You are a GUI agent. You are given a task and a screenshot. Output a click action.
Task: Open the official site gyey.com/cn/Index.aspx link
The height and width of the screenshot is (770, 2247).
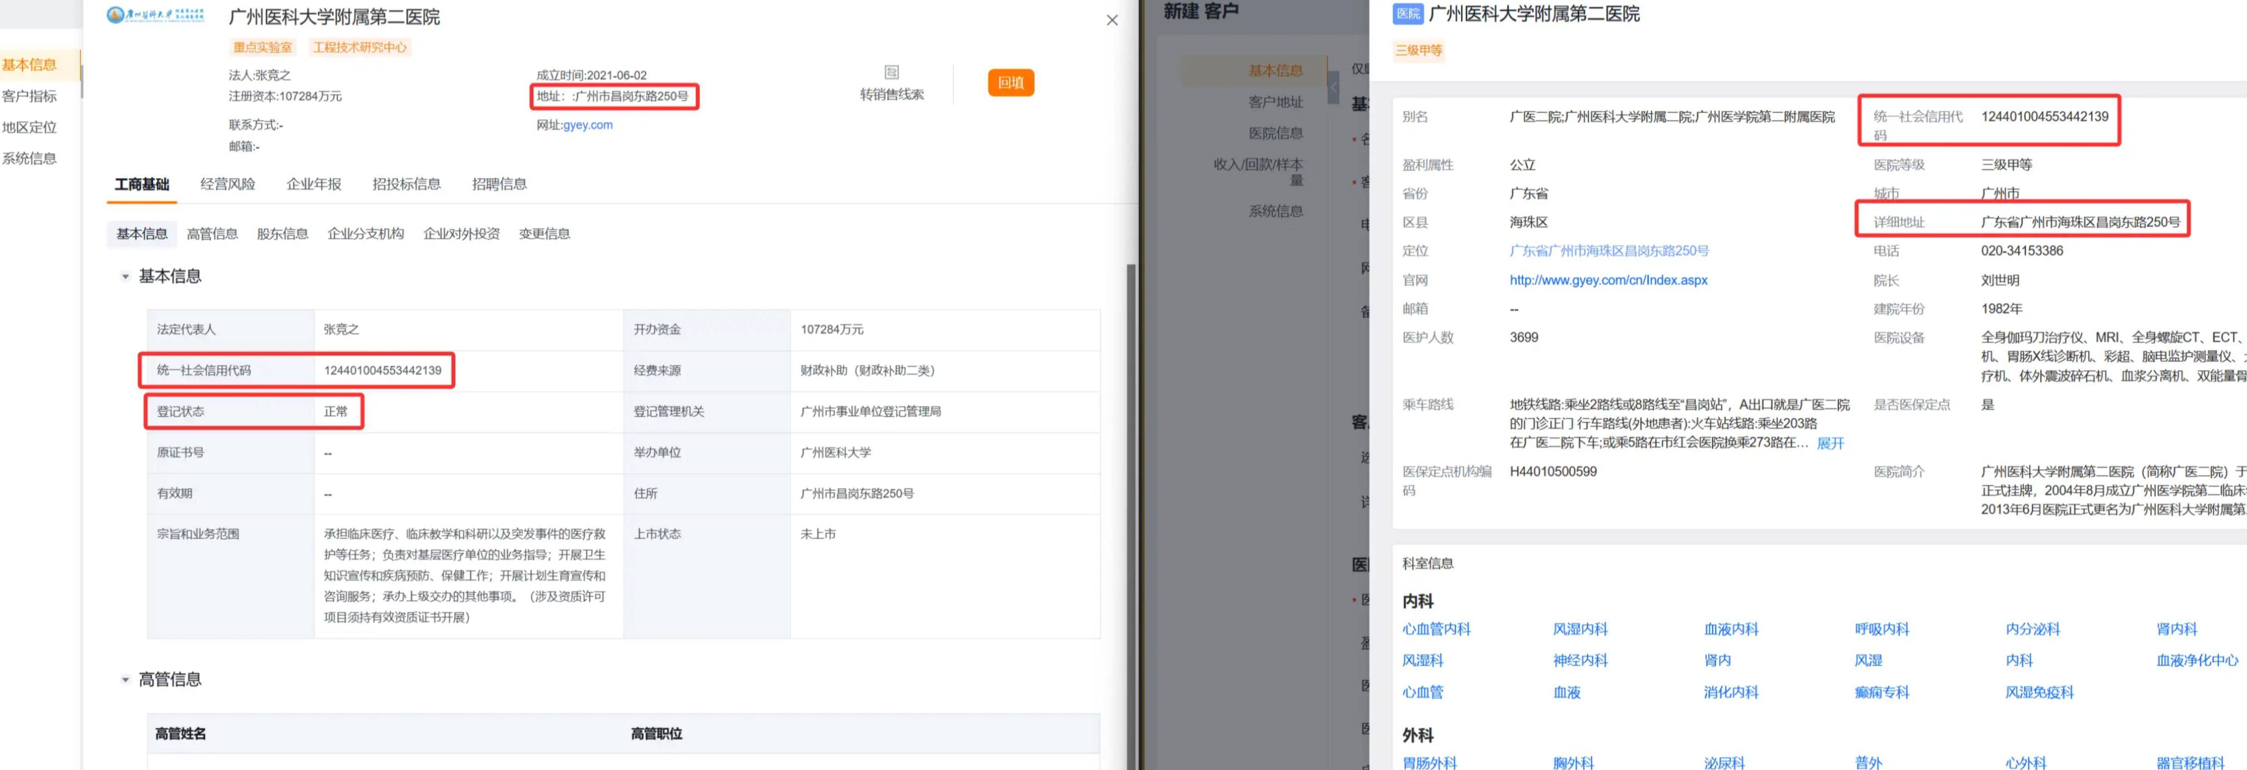(1607, 280)
